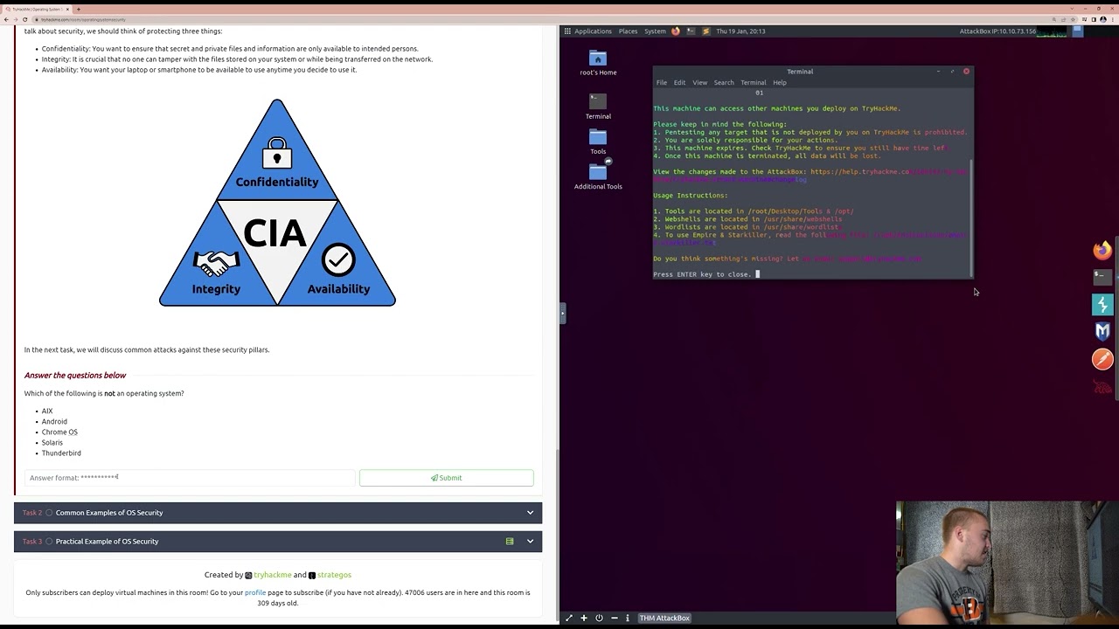Viewport: 1119px width, 629px height.
Task: Open Sublime Text launcher in the top panel
Action: point(705,31)
